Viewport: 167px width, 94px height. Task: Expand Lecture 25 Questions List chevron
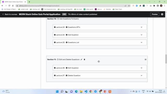(141, 42)
